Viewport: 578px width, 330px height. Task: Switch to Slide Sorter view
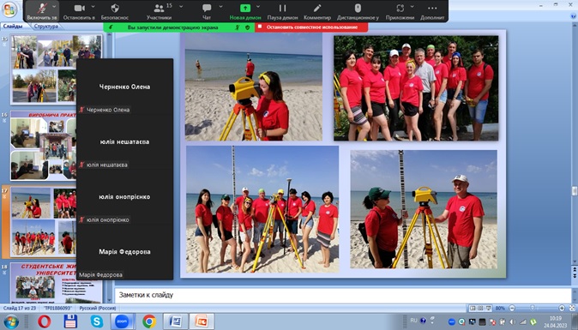point(480,308)
